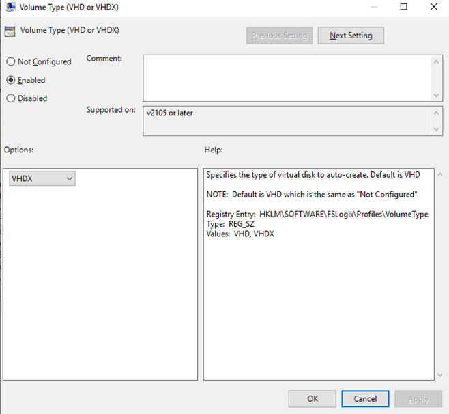Click the policy icon beside the Volume Type heading
Screen dimensions: 449x414
point(10,31)
